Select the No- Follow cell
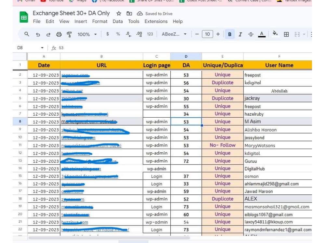This screenshot has width=325, height=243. (x=222, y=145)
